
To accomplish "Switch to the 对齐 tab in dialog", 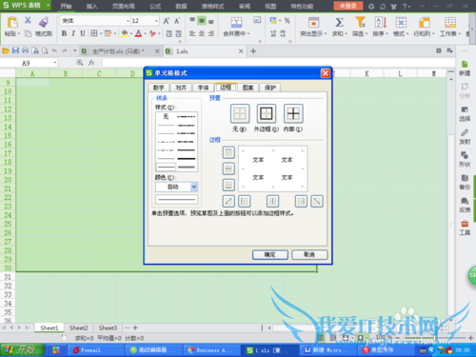I will click(181, 88).
